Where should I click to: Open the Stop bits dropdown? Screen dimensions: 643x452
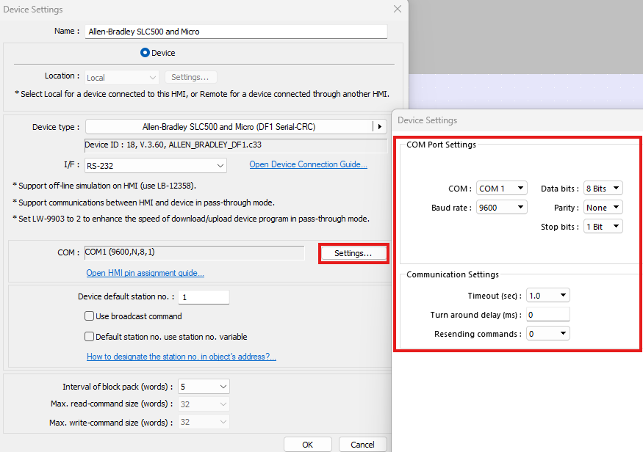[603, 227]
